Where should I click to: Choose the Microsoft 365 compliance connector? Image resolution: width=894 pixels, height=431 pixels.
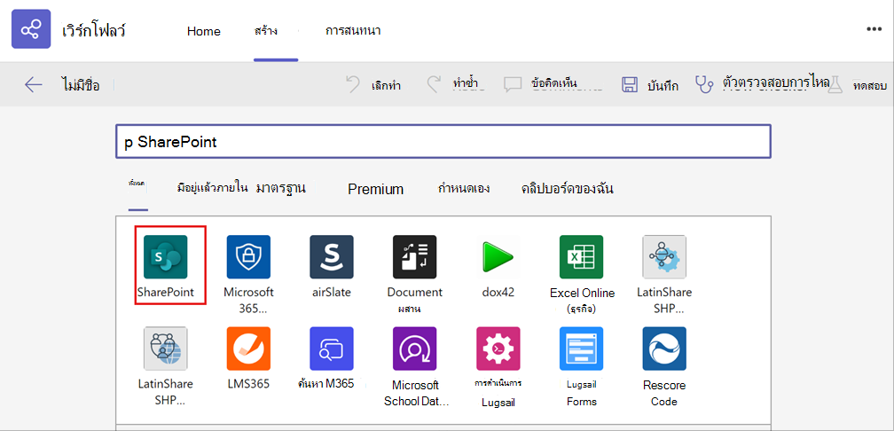click(248, 257)
